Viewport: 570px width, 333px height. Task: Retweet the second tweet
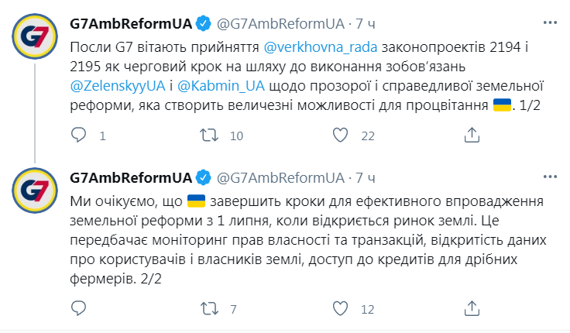tap(209, 310)
